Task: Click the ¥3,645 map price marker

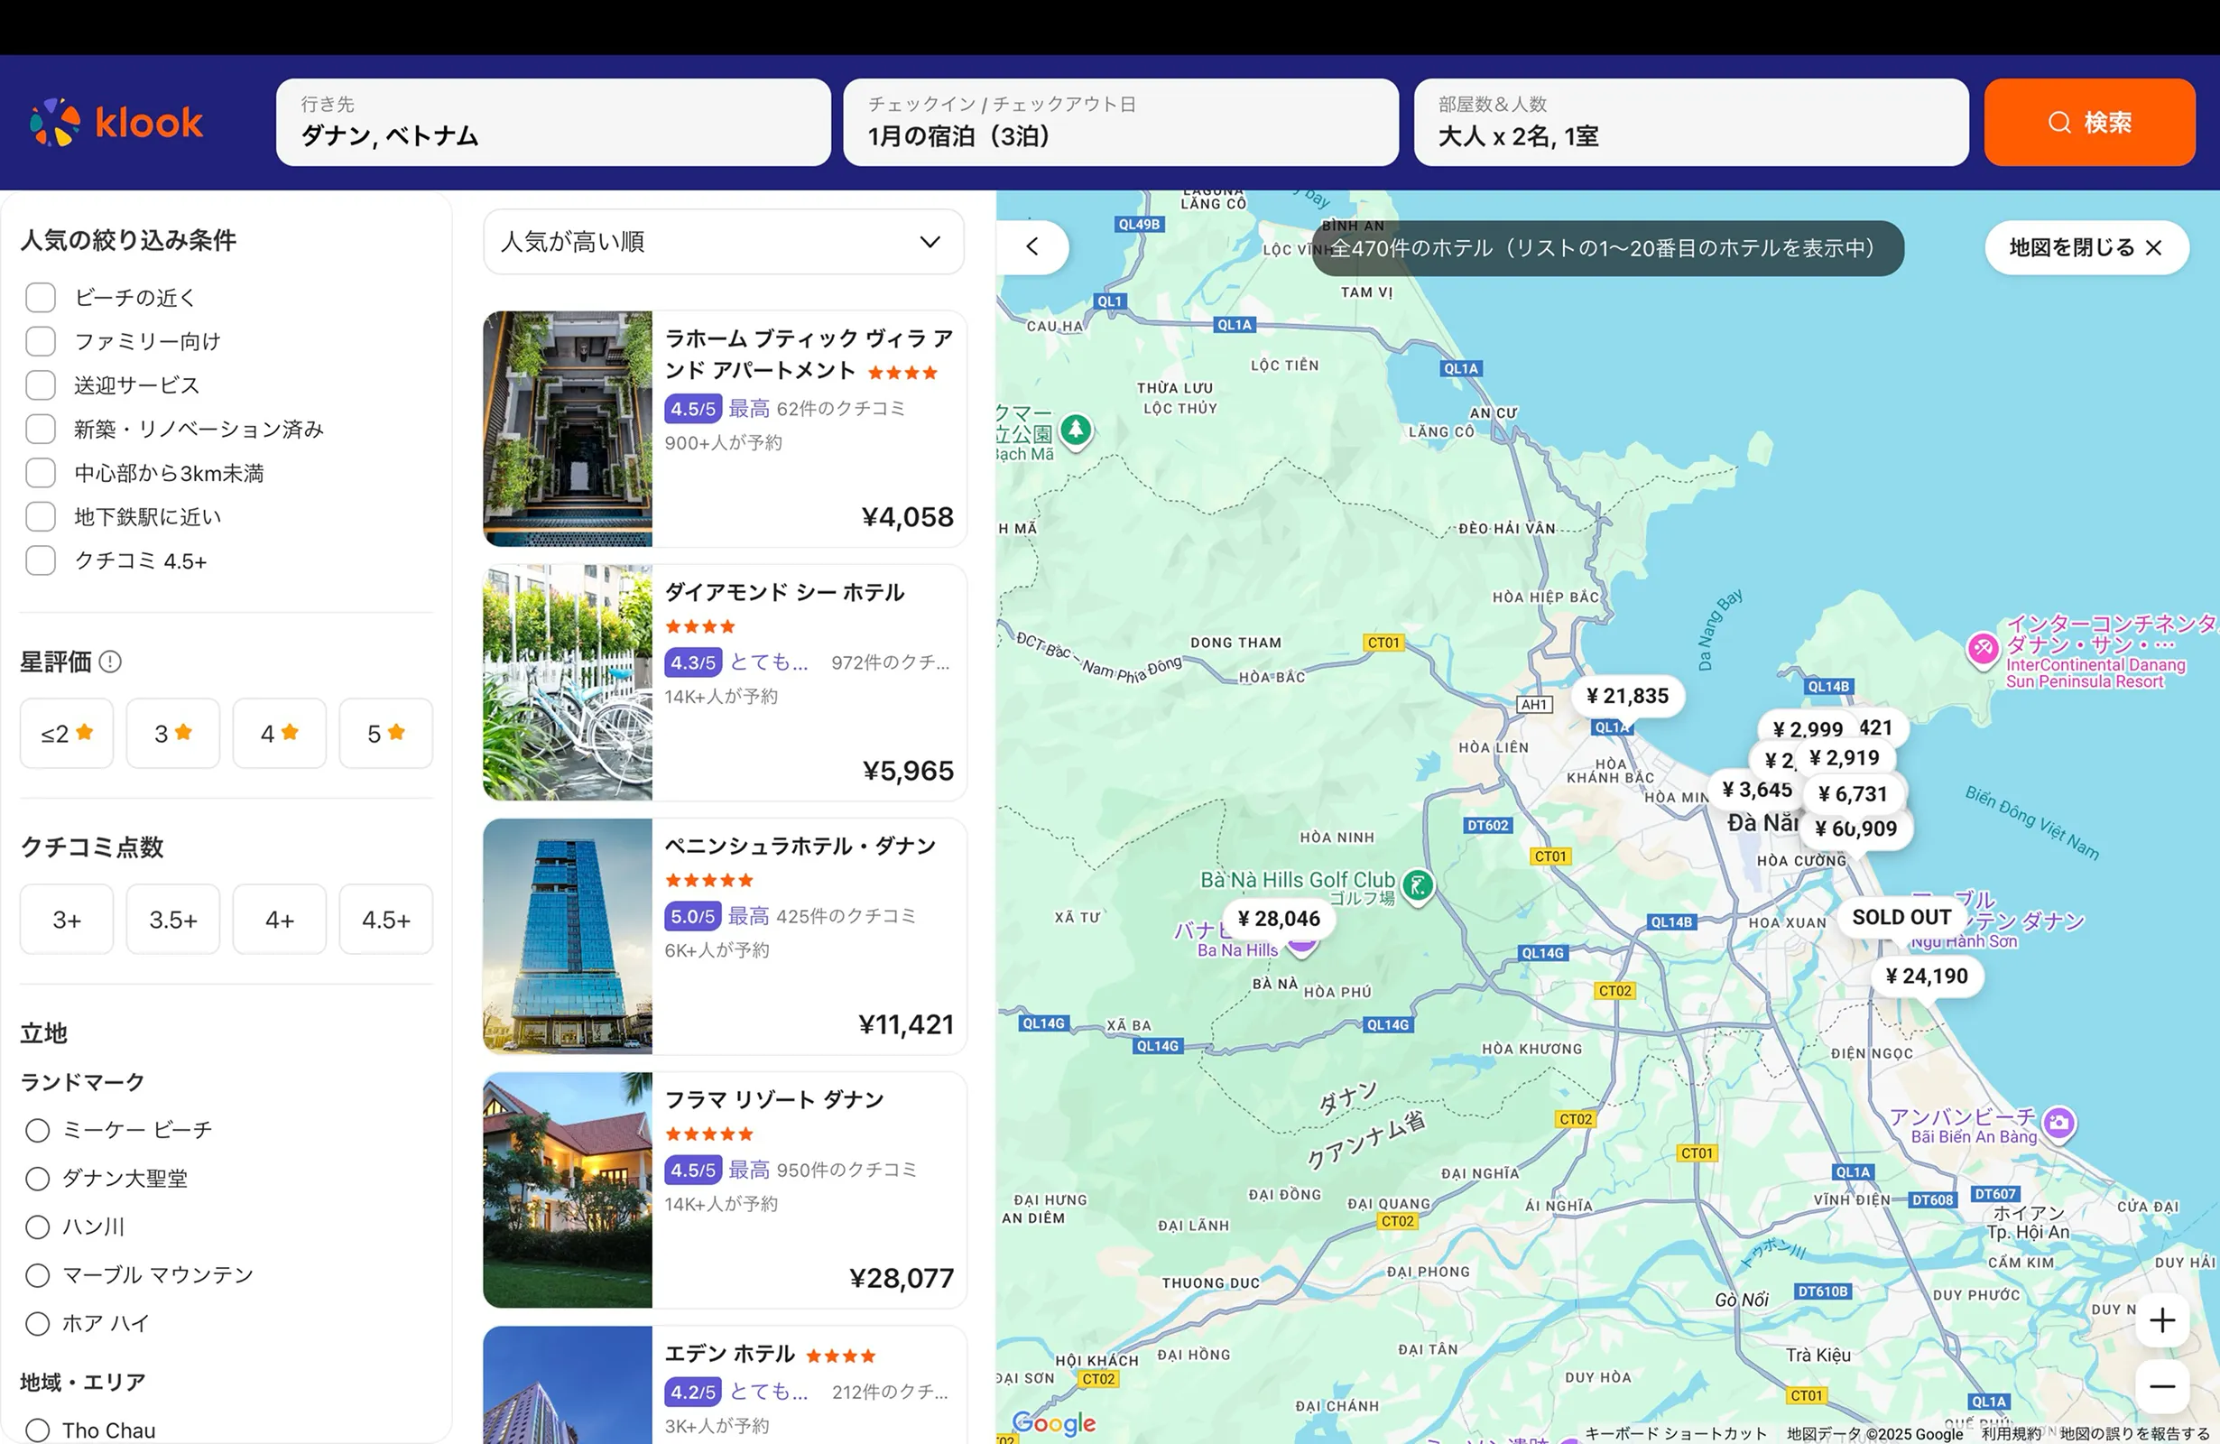Action: [x=1757, y=790]
